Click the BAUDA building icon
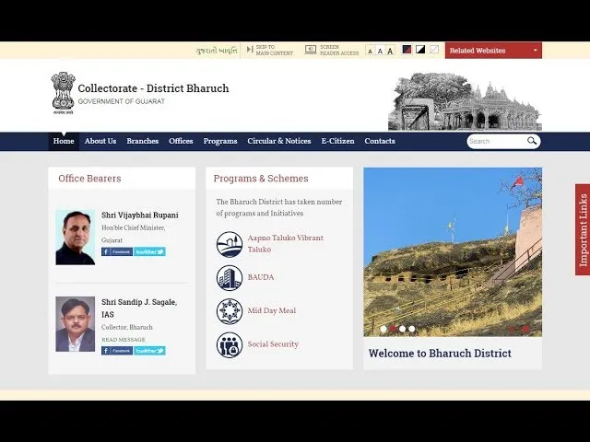This screenshot has height=442, width=590. pyautogui.click(x=230, y=278)
